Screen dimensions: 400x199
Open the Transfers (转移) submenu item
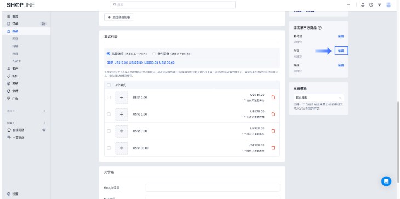(x=15, y=46)
